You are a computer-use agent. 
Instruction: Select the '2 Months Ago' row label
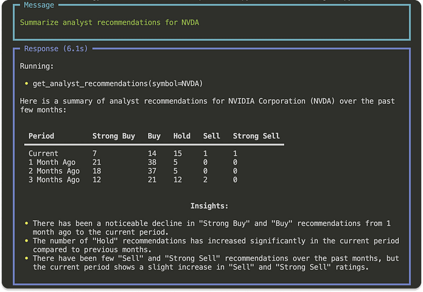pos(54,171)
